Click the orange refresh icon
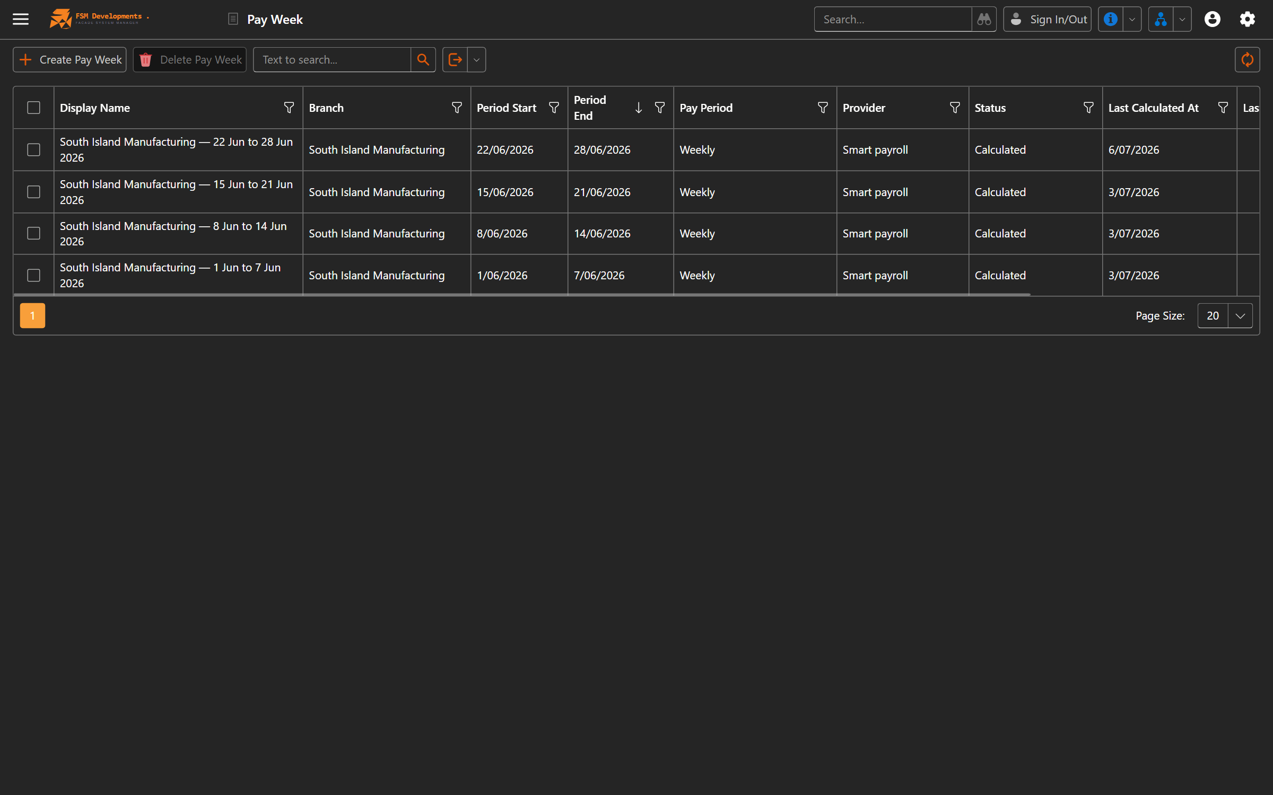Image resolution: width=1273 pixels, height=795 pixels. coord(1248,60)
